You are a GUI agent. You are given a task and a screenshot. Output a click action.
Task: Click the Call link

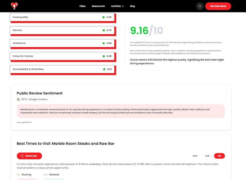[x=207, y=156]
